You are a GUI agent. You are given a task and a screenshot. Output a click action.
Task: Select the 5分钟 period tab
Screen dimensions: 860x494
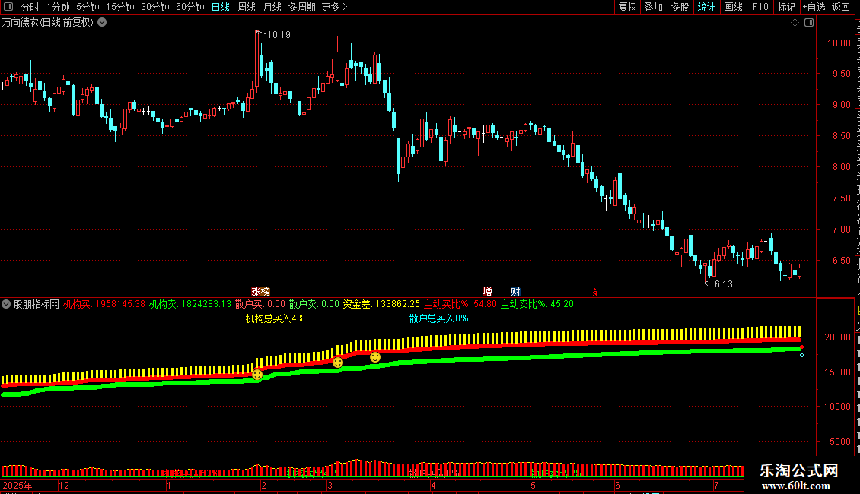88,7
